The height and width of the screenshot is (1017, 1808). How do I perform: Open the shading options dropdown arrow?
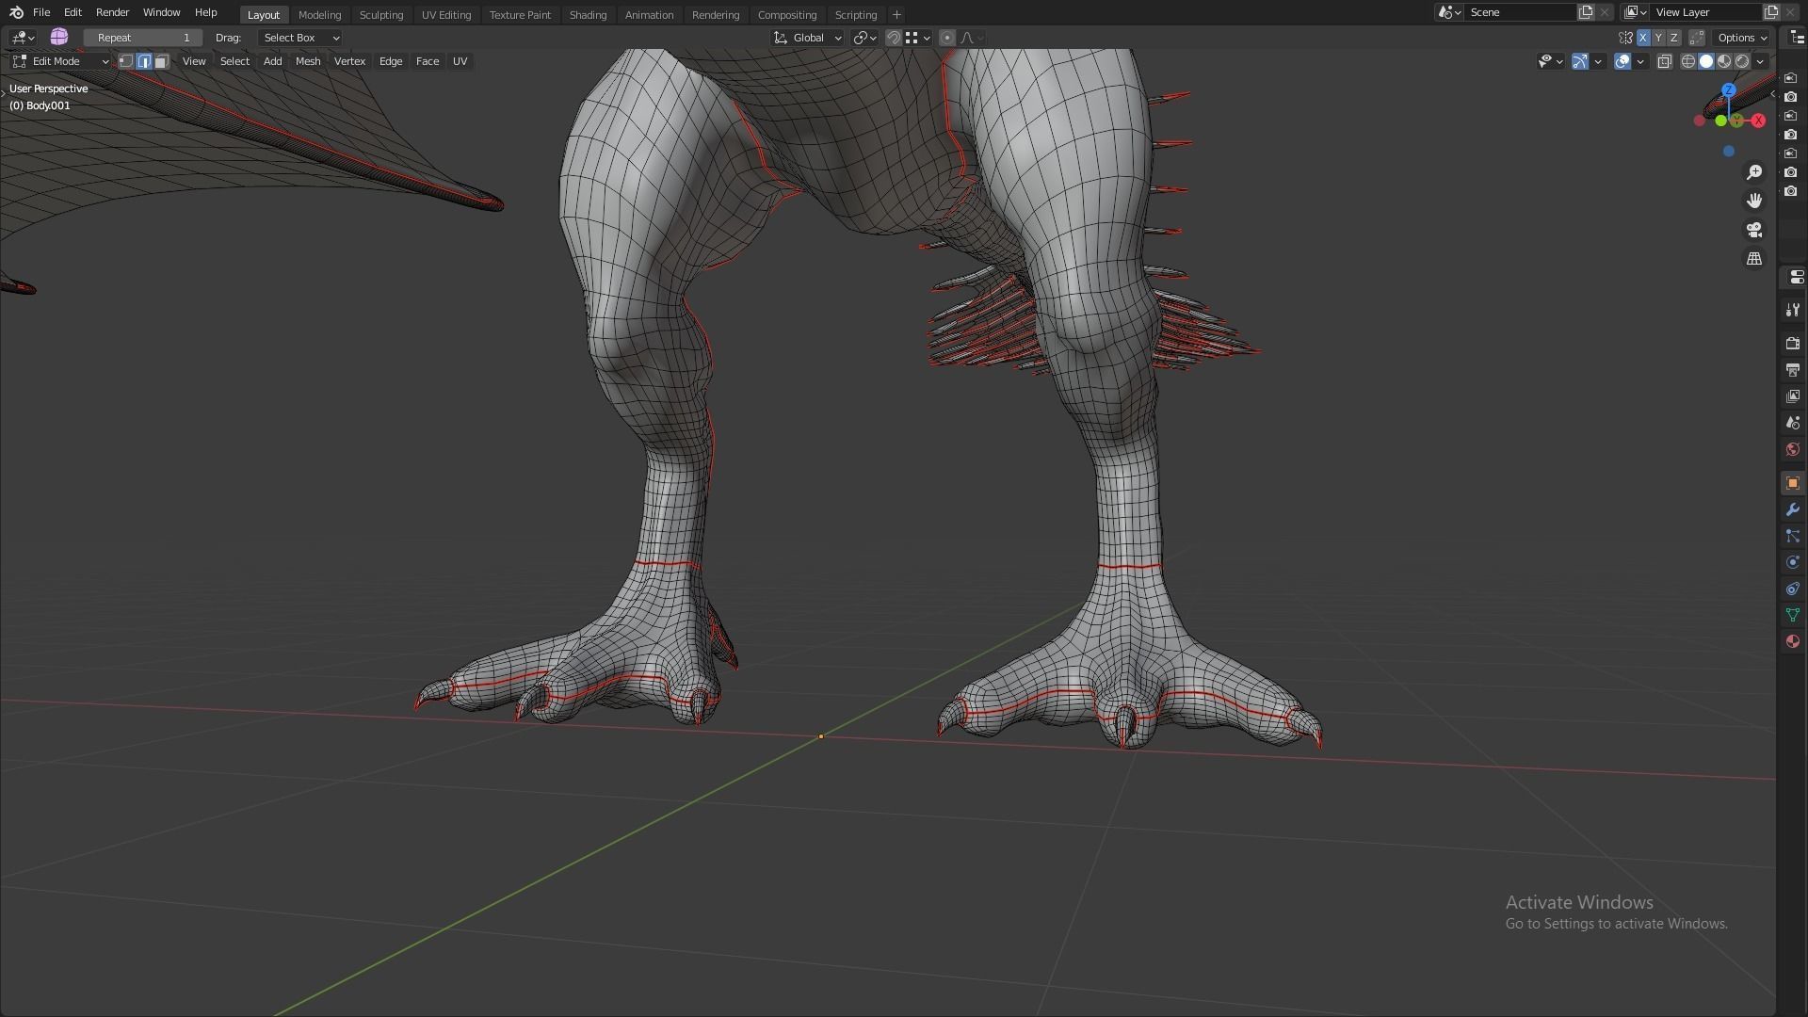coord(1760,61)
